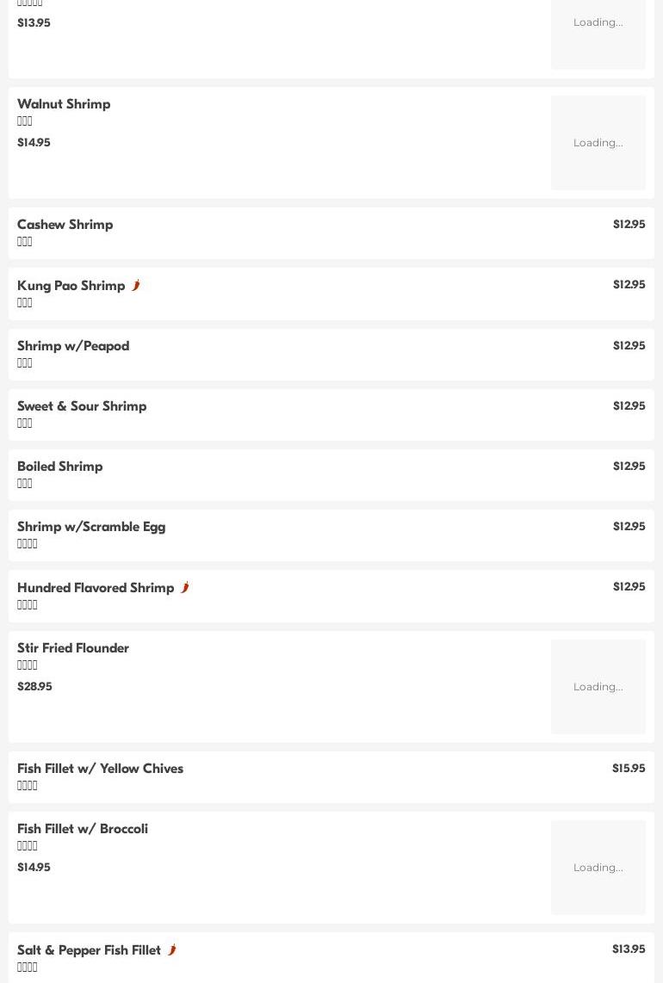The height and width of the screenshot is (983, 663).
Task: Click the spicy icon by Salt & Pepper Fish Fillet
Action: tap(172, 950)
